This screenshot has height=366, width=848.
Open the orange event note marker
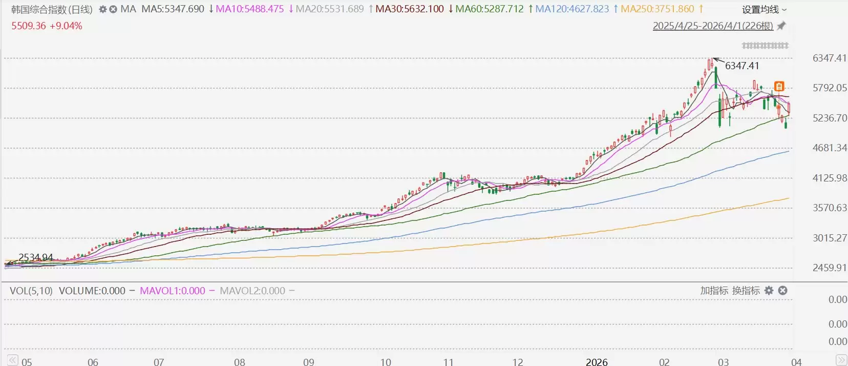[779, 86]
